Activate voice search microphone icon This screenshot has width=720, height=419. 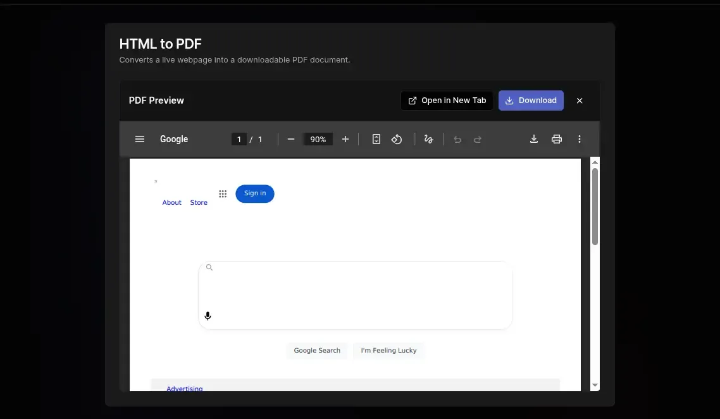pyautogui.click(x=208, y=316)
